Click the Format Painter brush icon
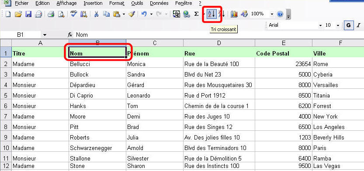 tap(132, 14)
